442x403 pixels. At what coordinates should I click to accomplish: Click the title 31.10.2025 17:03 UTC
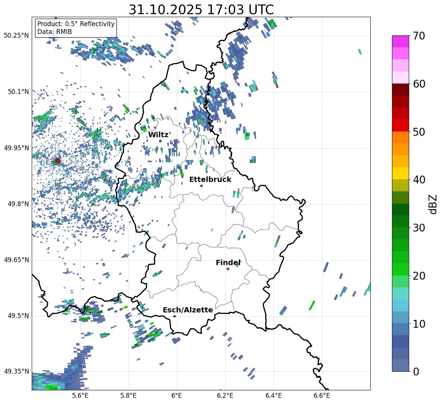click(201, 10)
